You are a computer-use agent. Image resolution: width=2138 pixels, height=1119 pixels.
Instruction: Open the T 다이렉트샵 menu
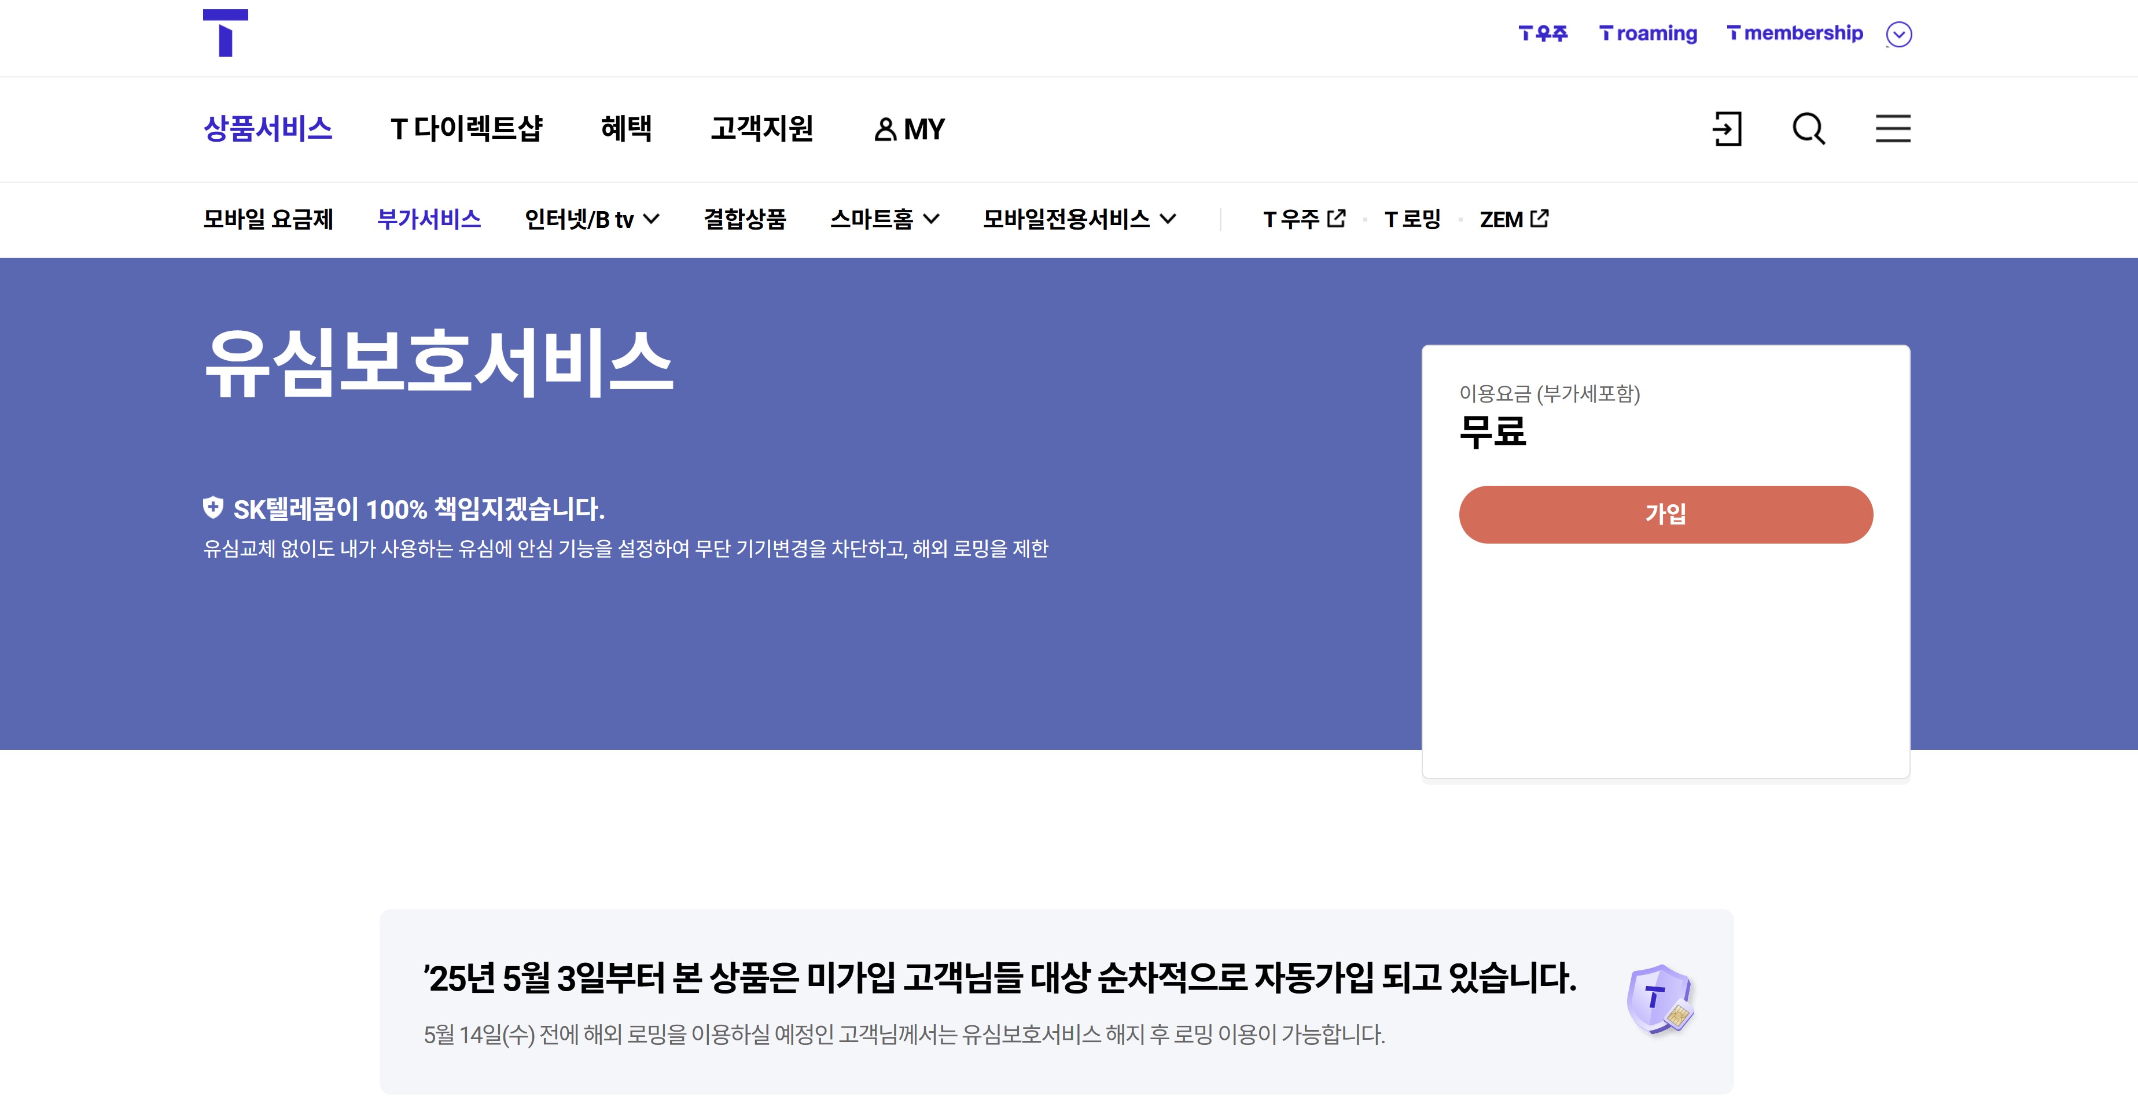pyautogui.click(x=466, y=130)
